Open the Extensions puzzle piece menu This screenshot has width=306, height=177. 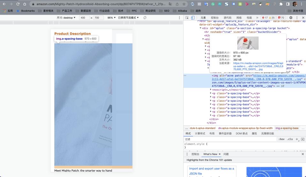pyautogui.click(x=281, y=4)
